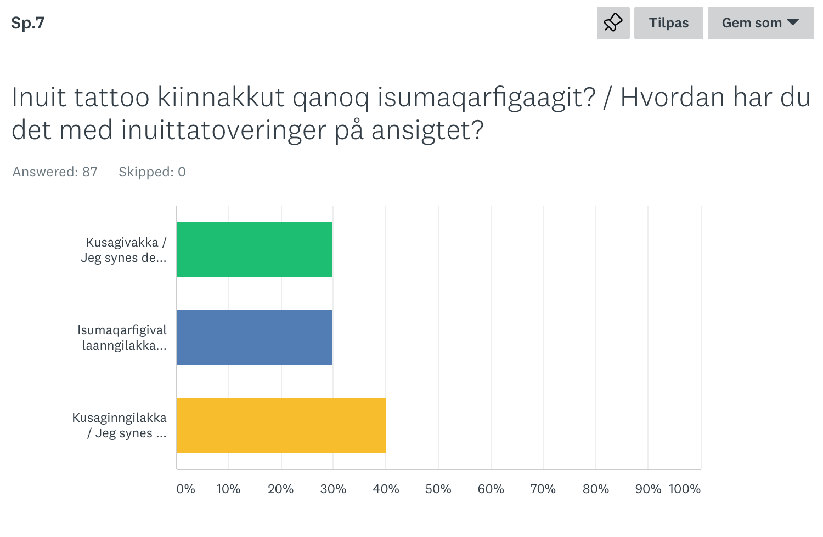Click the 50% axis label
The width and height of the screenshot is (823, 537).
(x=438, y=489)
